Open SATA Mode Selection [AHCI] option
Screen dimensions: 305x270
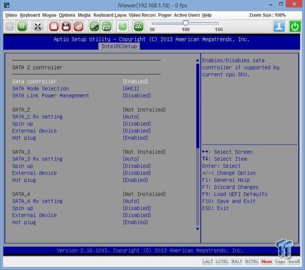pyautogui.click(x=131, y=89)
